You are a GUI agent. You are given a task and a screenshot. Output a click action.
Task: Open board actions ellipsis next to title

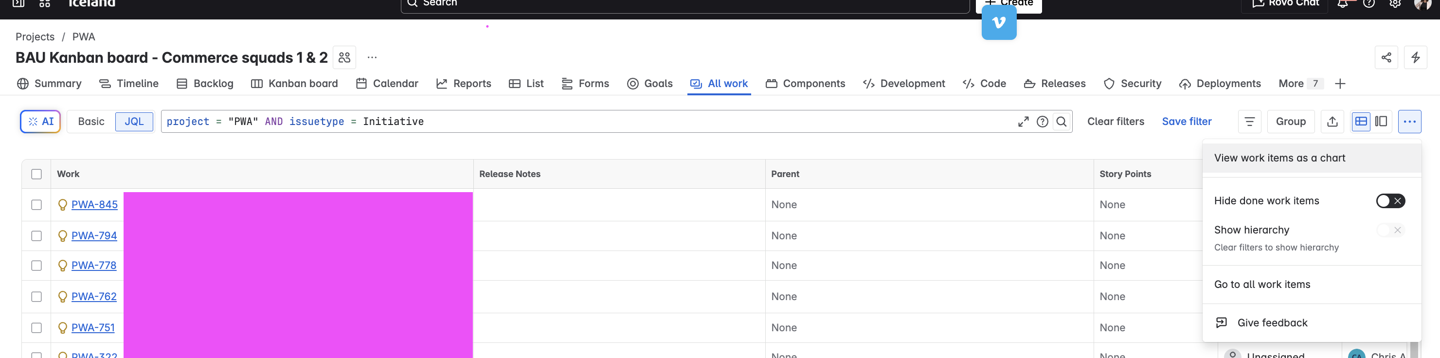point(372,57)
